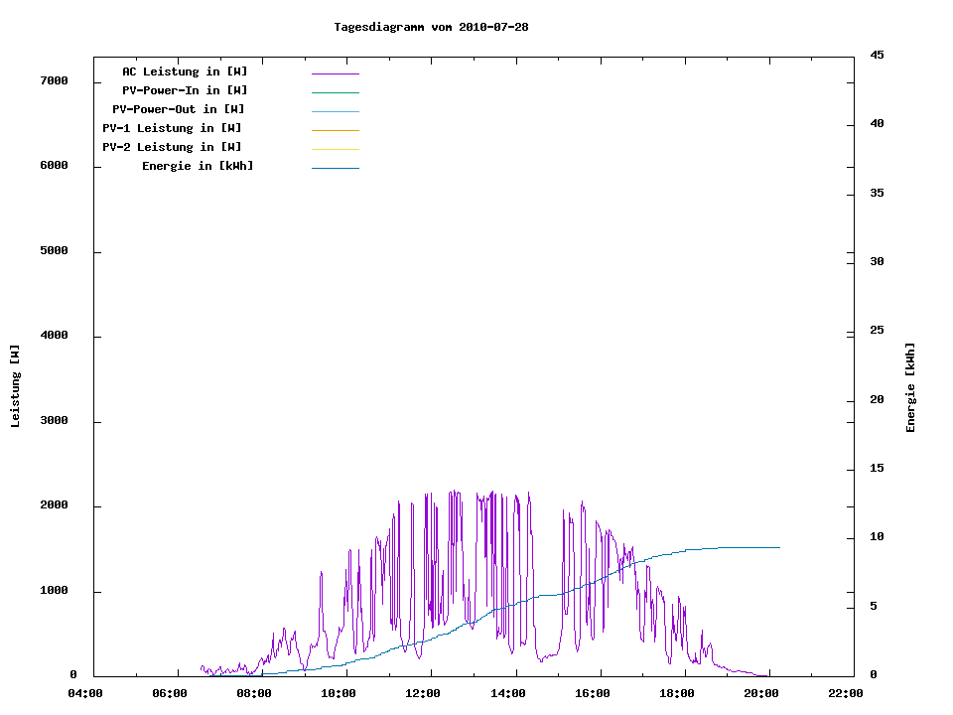Select the PV-Power-Out legend entry text
The width and height of the screenshot is (953, 715).
pos(179,109)
